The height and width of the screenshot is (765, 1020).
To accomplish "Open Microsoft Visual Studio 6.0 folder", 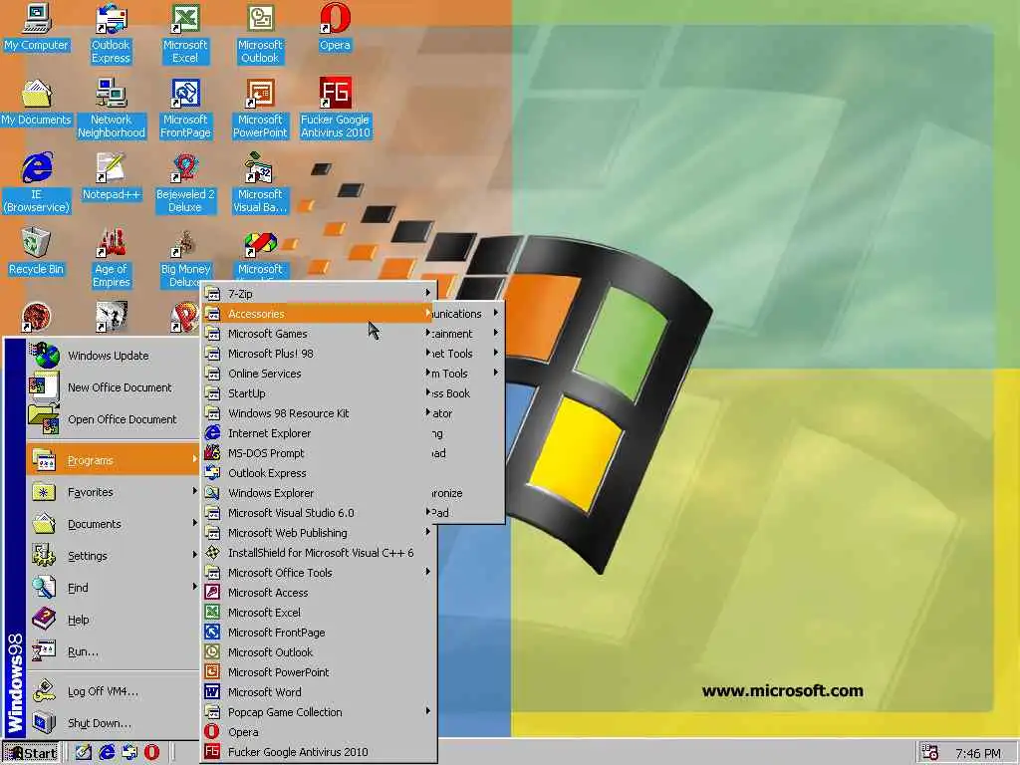I will coord(319,513).
